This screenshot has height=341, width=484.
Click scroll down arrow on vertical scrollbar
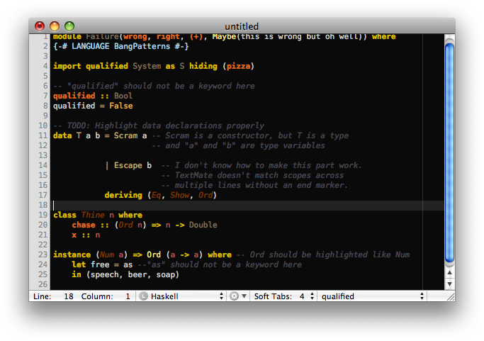[449, 284]
